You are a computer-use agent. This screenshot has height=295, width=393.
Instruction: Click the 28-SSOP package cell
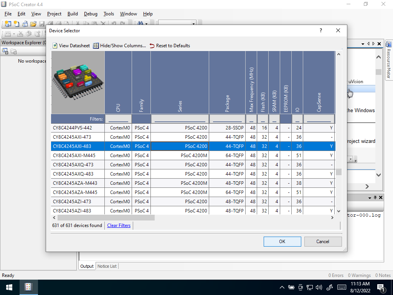pos(227,128)
